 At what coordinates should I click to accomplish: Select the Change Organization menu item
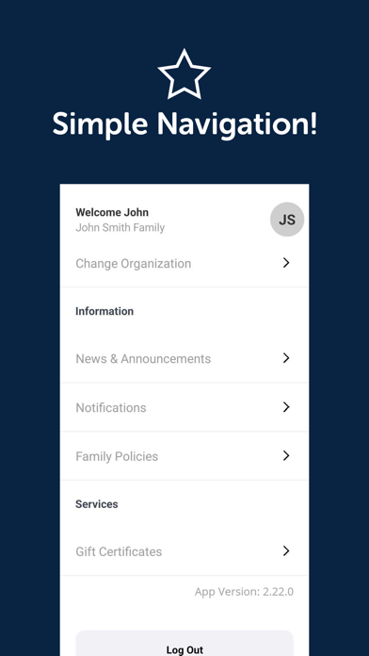click(x=184, y=263)
